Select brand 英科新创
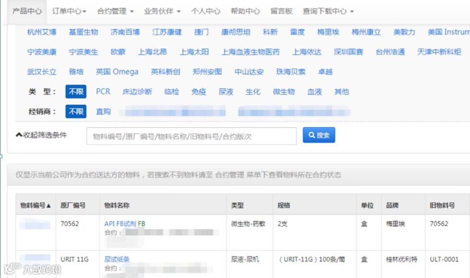Screen dimensions: 470x278 click(165, 72)
